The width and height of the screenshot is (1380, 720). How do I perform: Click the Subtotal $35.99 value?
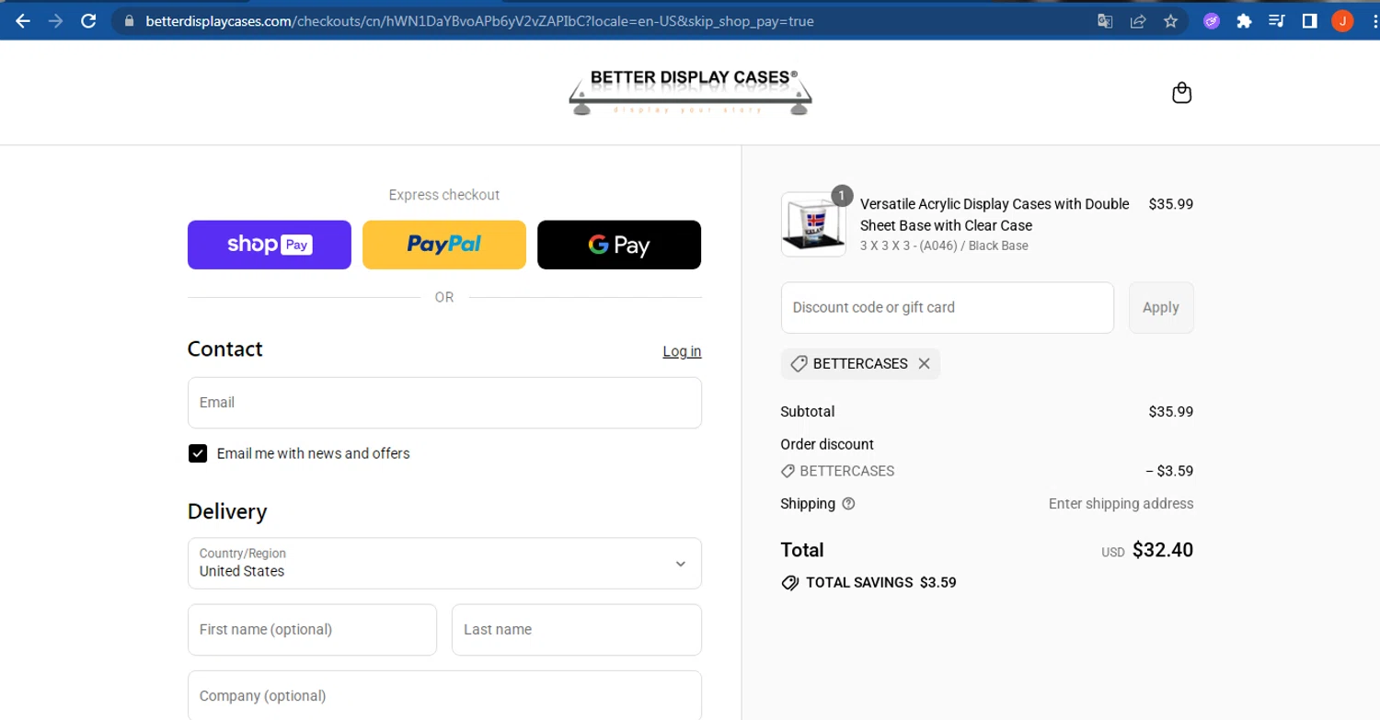click(1171, 412)
